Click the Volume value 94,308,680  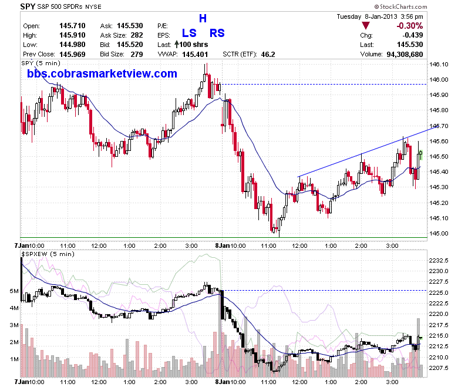click(405, 55)
